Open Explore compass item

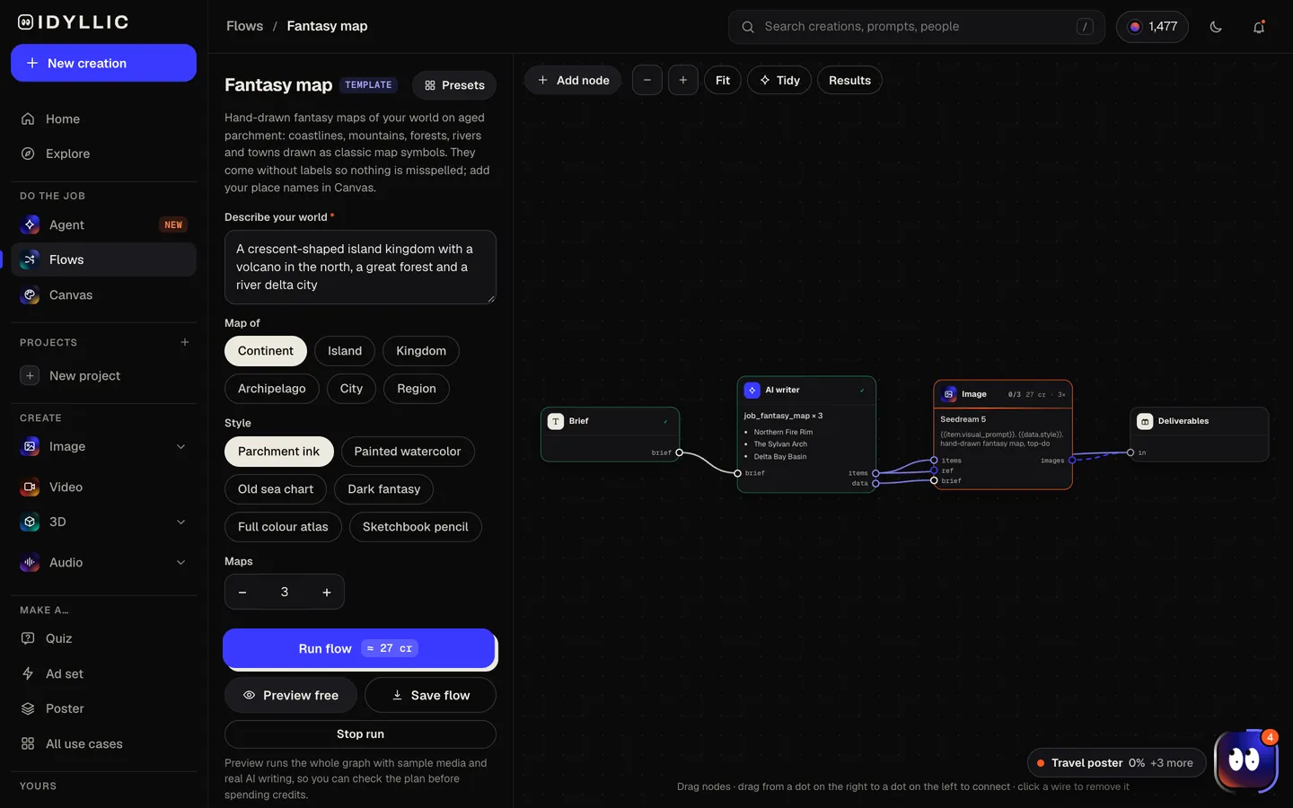click(x=103, y=154)
